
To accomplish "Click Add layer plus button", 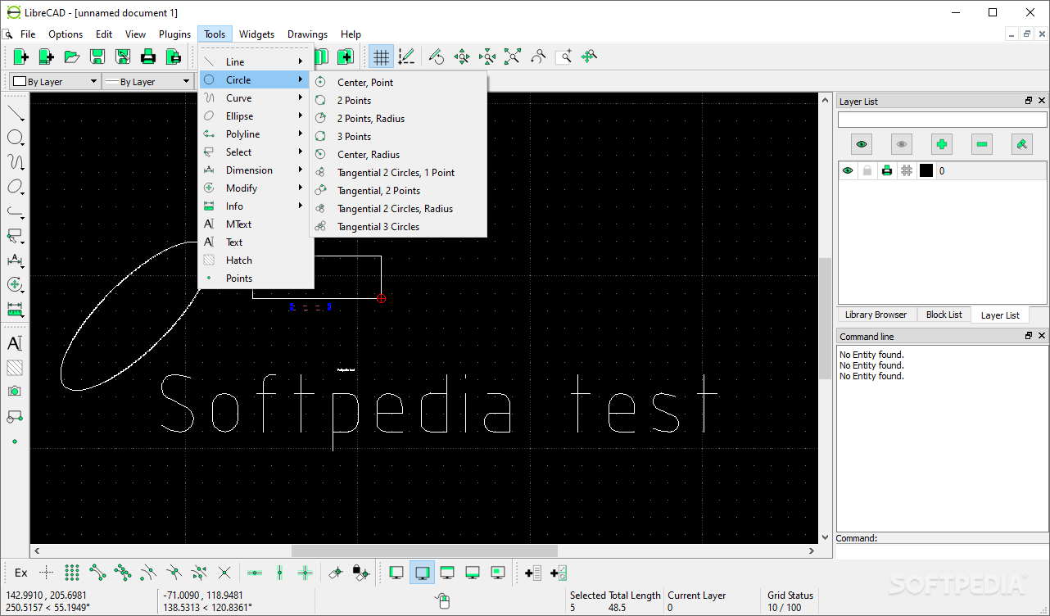I will pyautogui.click(x=942, y=144).
